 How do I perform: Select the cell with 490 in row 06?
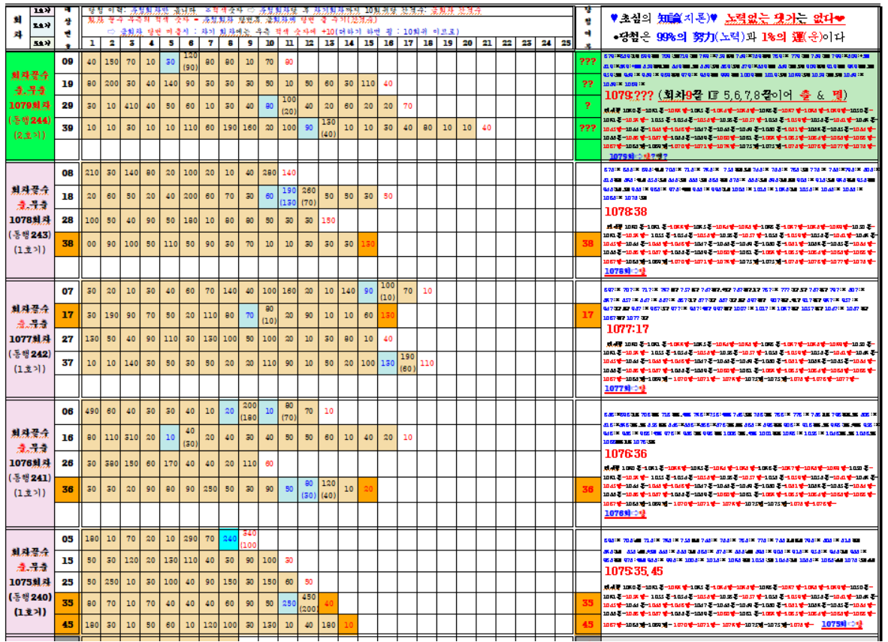92,411
